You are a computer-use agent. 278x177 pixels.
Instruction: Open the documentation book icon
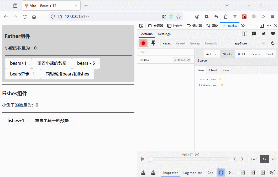point(244,34)
